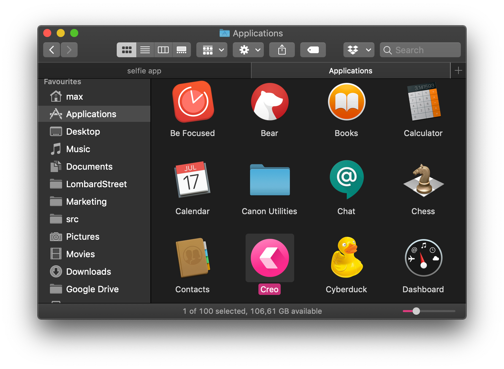Switch to list view mode

pyautogui.click(x=145, y=50)
